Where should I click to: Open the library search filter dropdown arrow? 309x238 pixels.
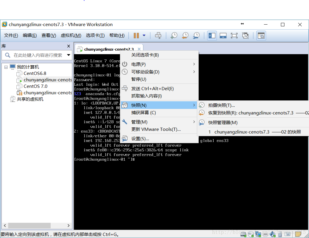point(68,55)
